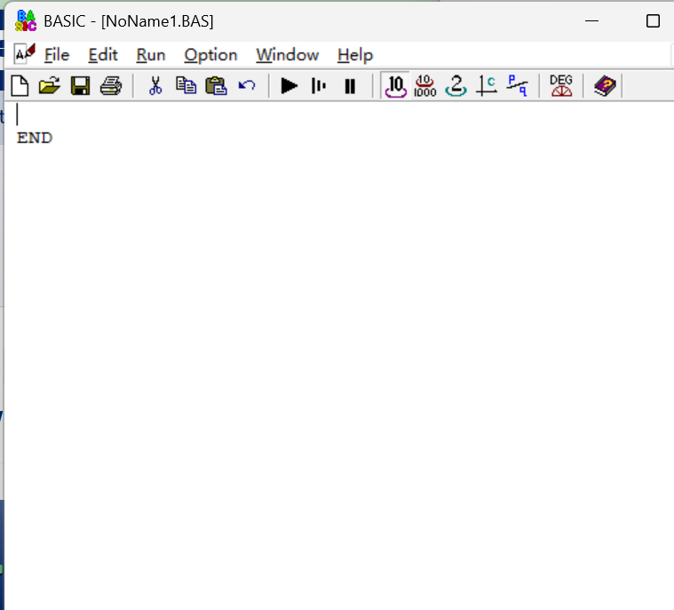Minimize the BASIC window
Image resolution: width=674 pixels, height=610 pixels.
click(592, 20)
